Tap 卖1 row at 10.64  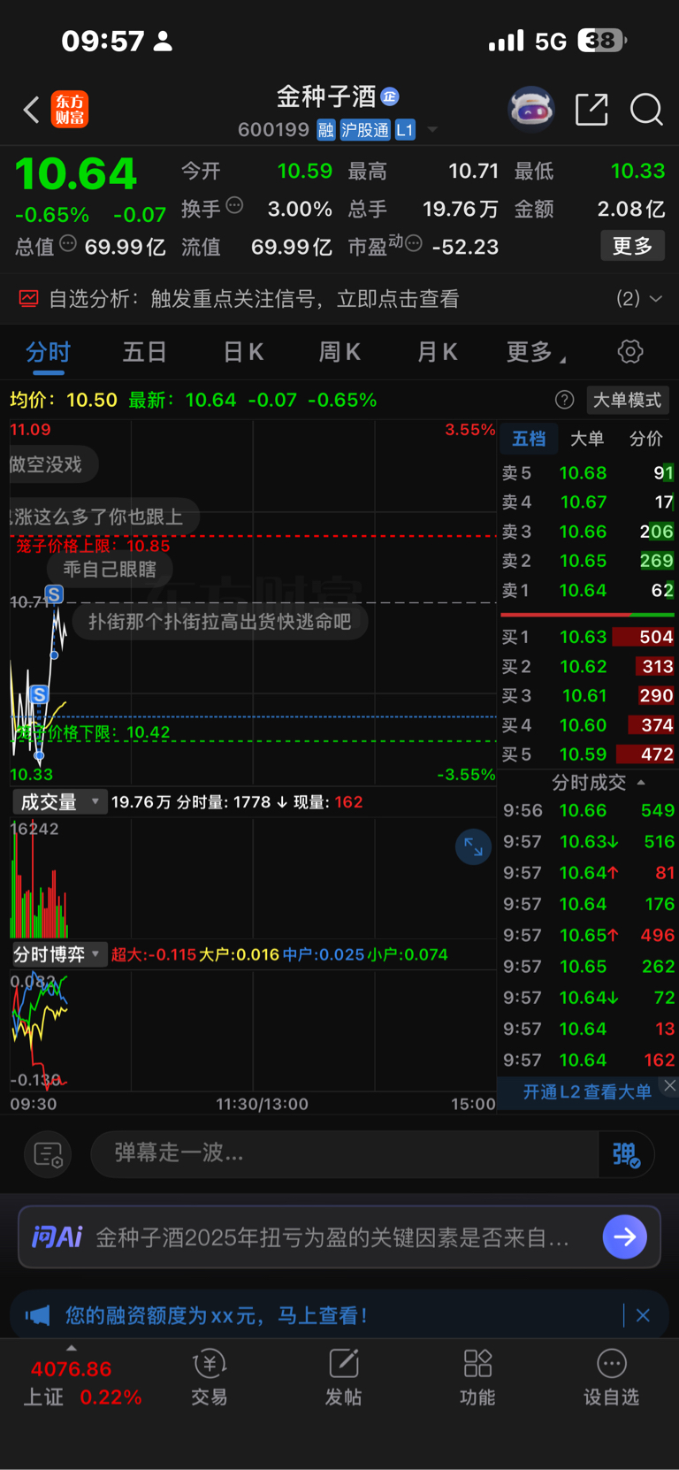tap(588, 590)
